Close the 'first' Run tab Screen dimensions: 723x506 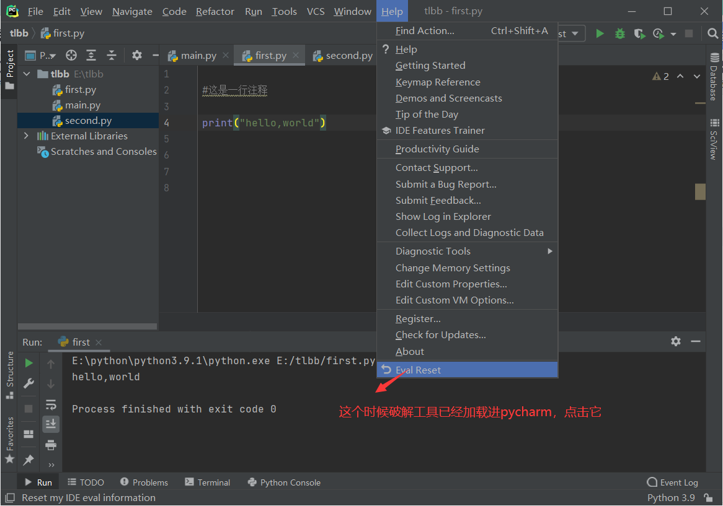99,342
